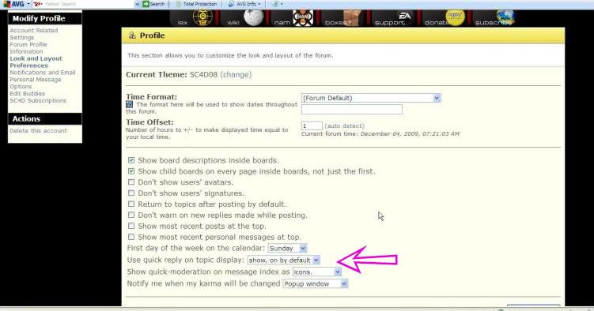Check Don't show users' avatars

pos(131,182)
